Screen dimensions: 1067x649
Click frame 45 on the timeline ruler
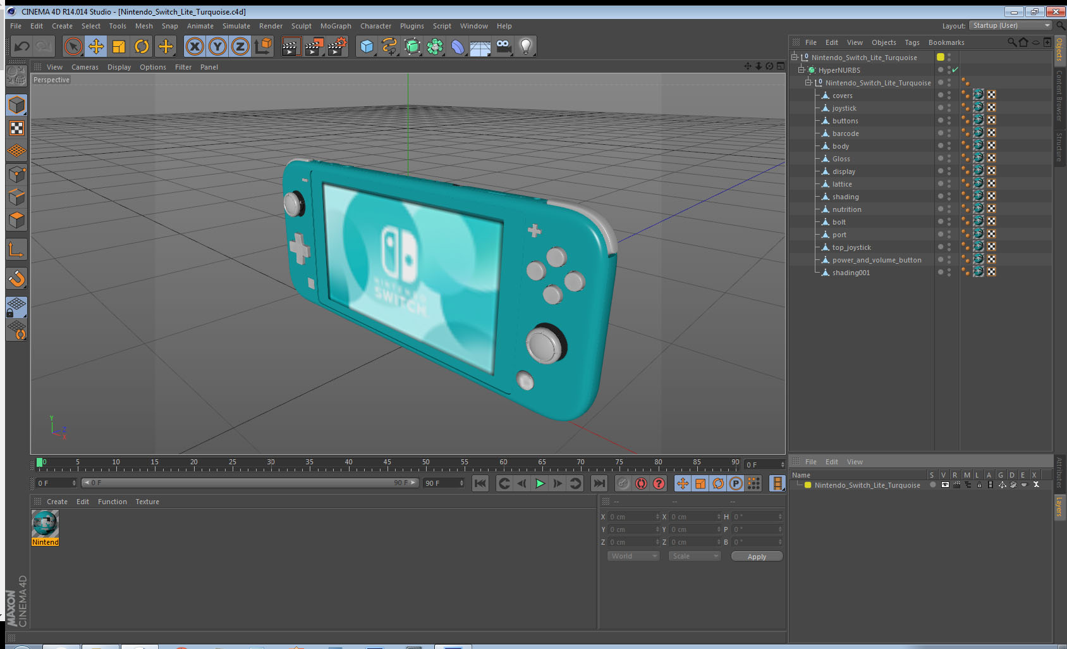coord(387,462)
